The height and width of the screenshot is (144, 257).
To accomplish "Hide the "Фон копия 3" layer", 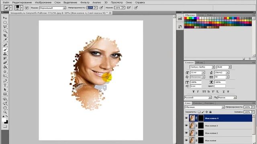I will tap(186, 126).
